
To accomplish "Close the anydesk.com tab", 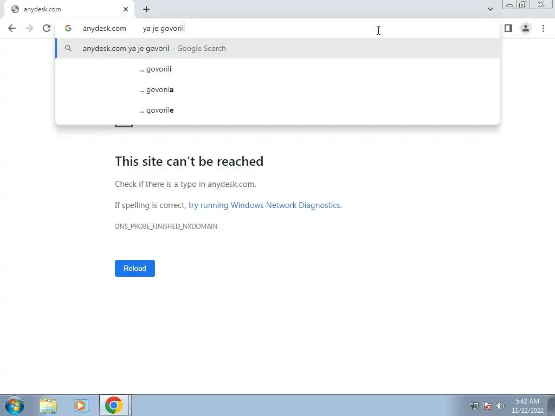I will coord(126,9).
